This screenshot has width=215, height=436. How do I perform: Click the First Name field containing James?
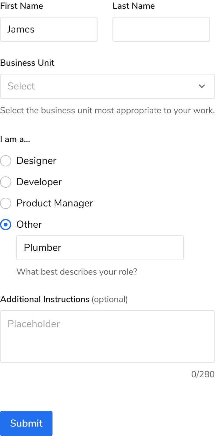point(49,29)
